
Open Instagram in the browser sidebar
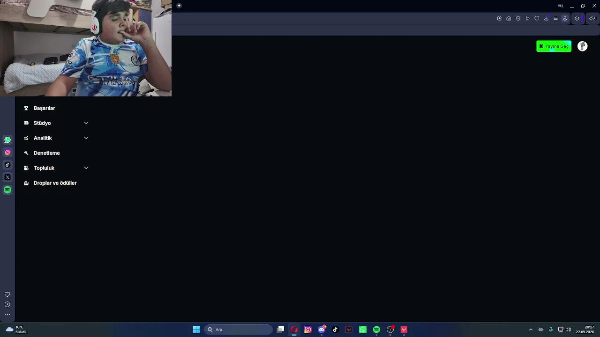(x=7, y=153)
